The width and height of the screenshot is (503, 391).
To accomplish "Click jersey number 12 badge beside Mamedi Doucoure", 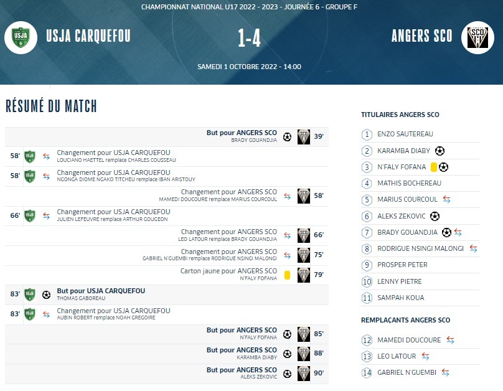I will pos(367,341).
